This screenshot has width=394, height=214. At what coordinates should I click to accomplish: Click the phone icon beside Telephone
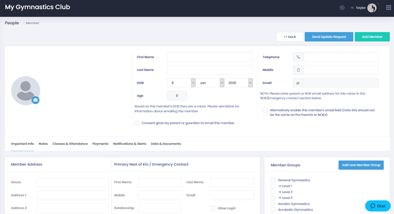298,57
